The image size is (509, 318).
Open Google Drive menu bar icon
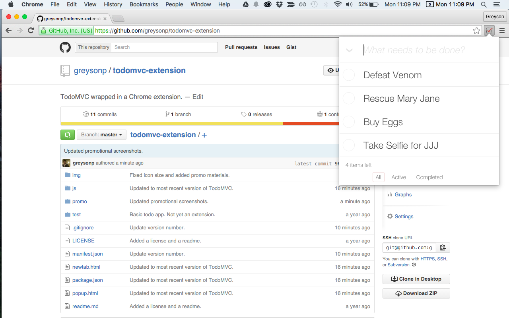246,4
